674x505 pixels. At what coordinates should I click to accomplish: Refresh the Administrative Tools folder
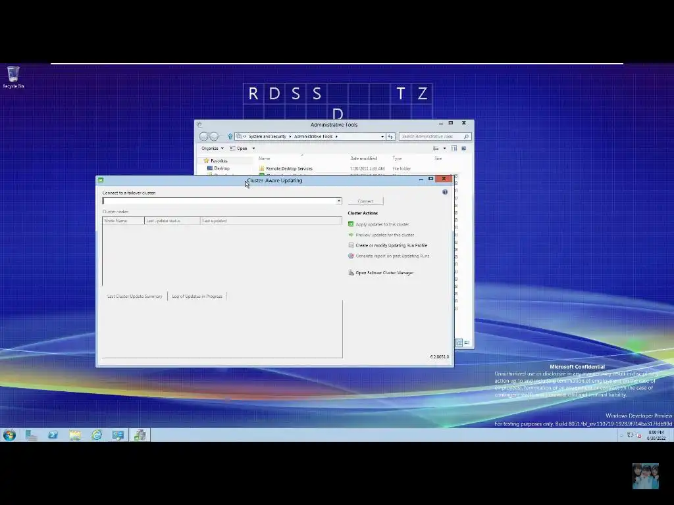tap(390, 137)
